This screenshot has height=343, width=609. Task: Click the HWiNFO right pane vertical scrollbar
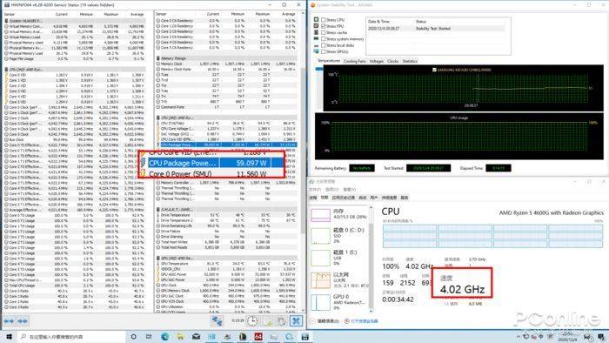pos(303,151)
